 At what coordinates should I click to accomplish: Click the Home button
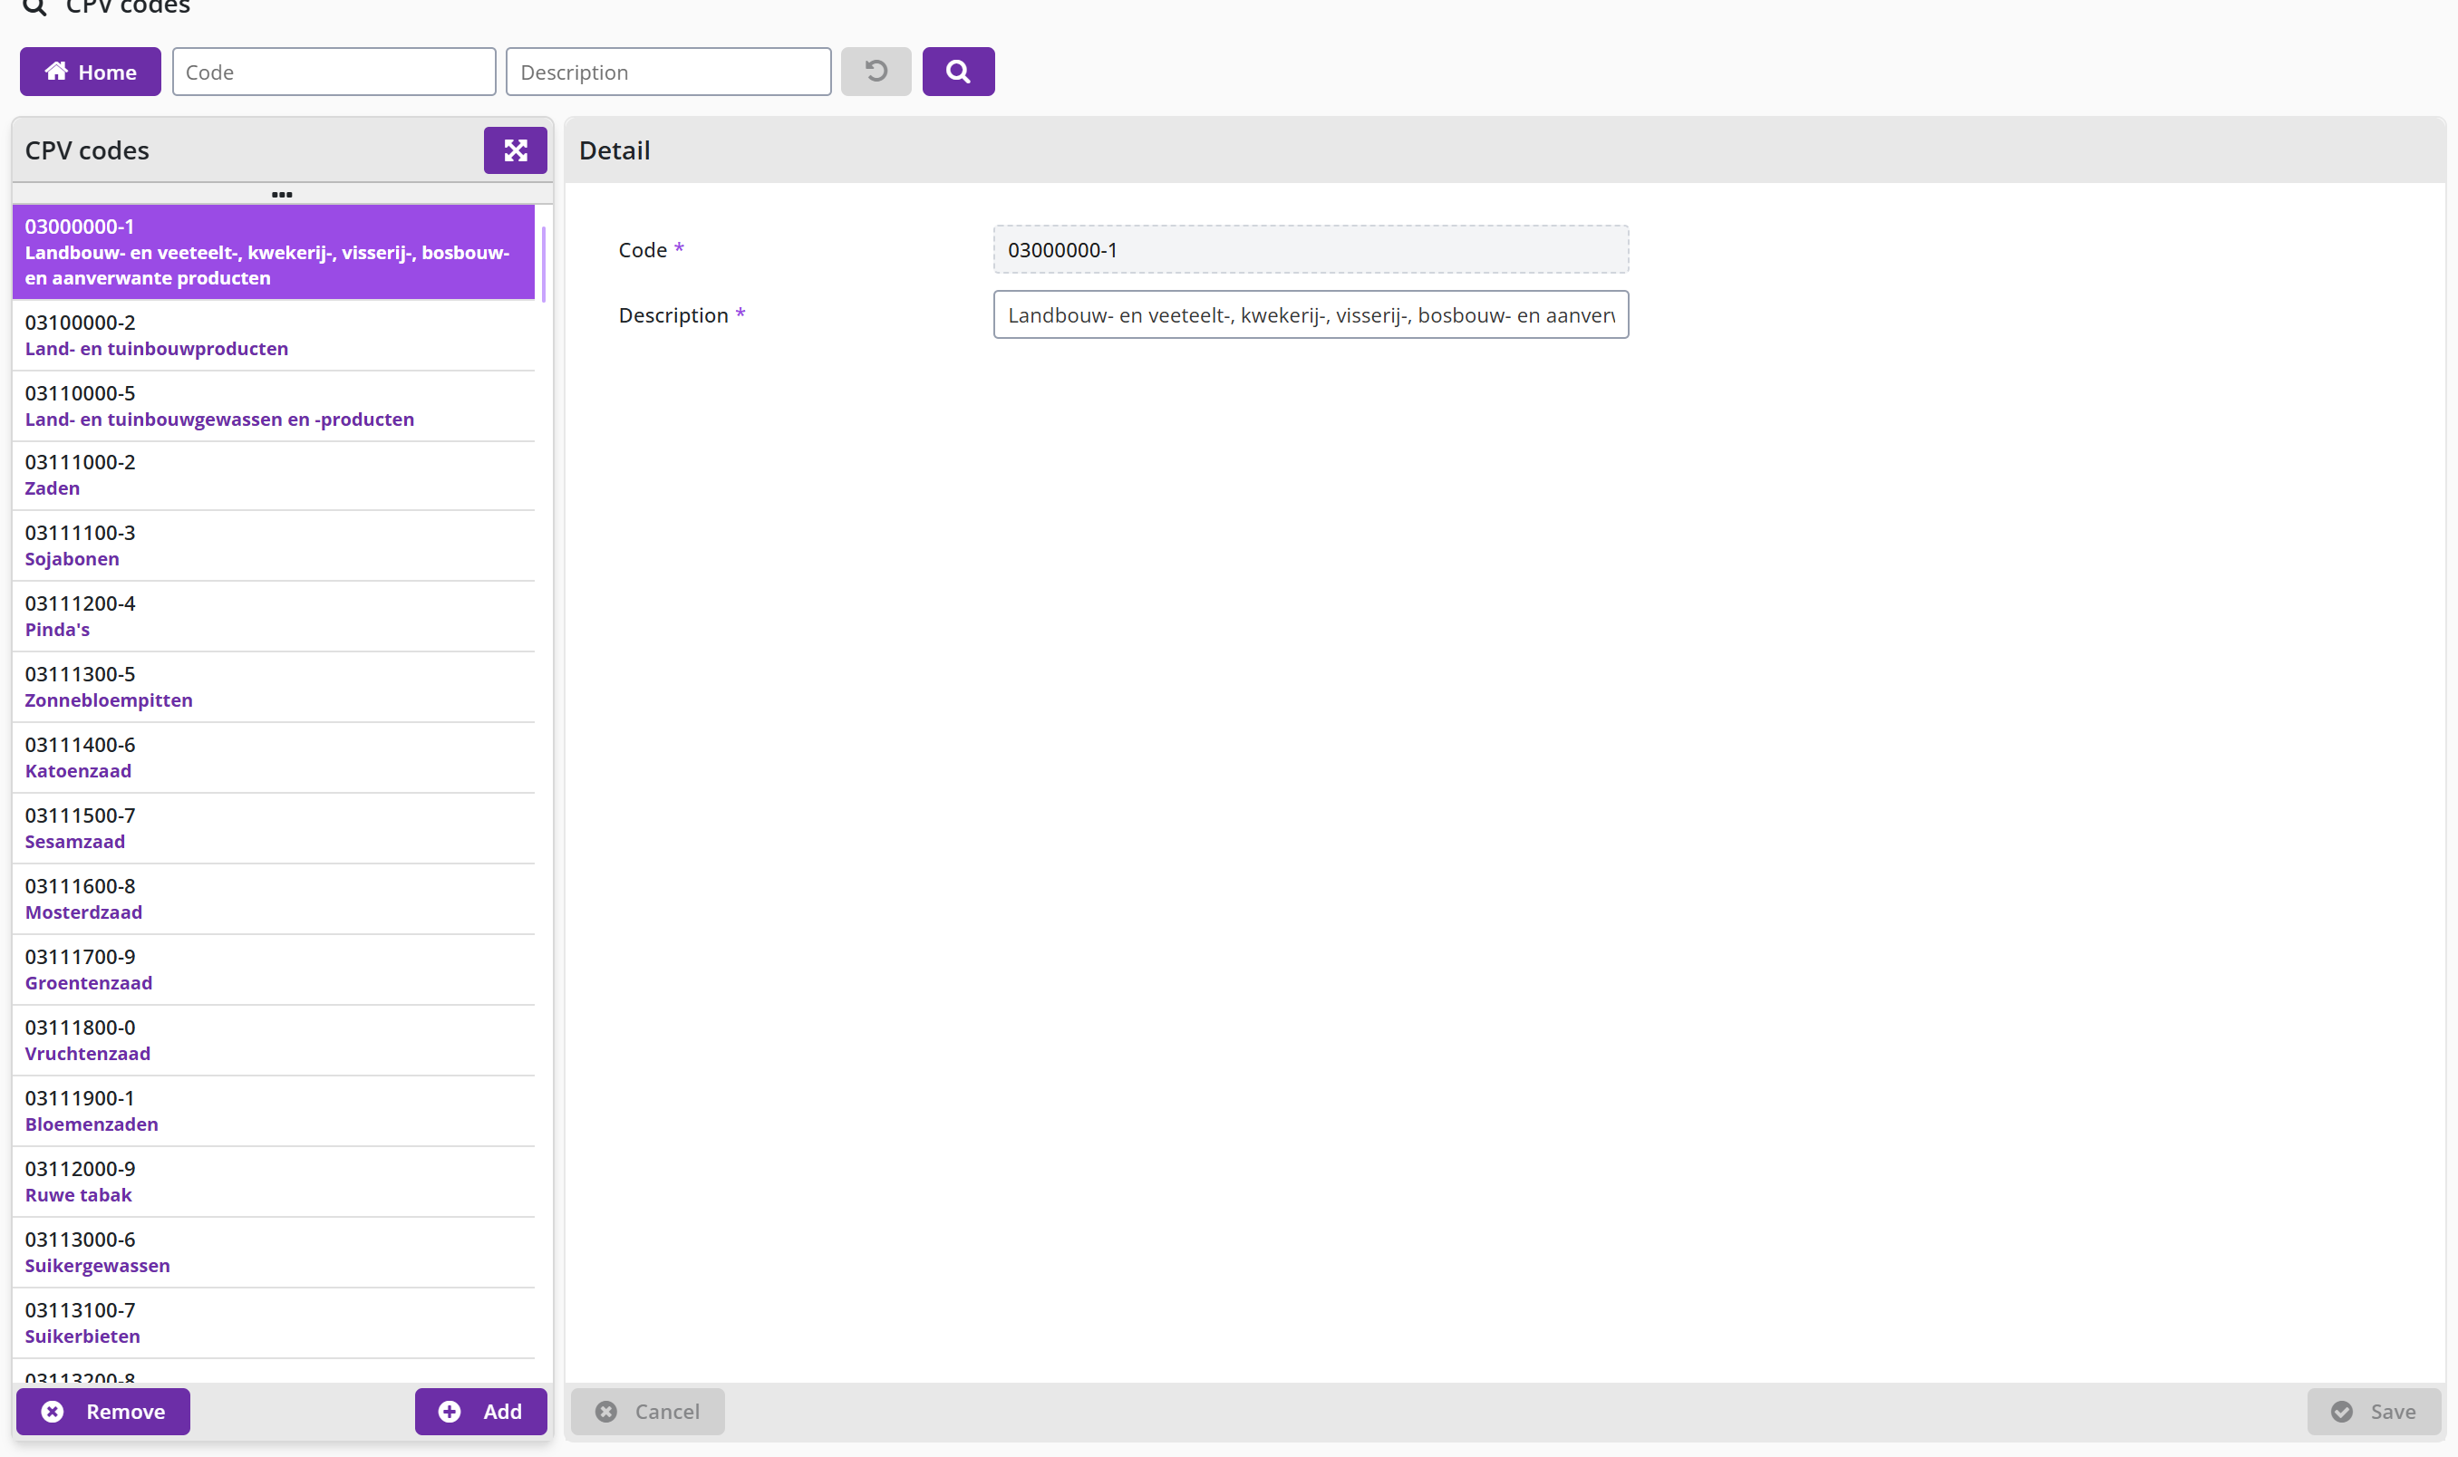click(91, 72)
